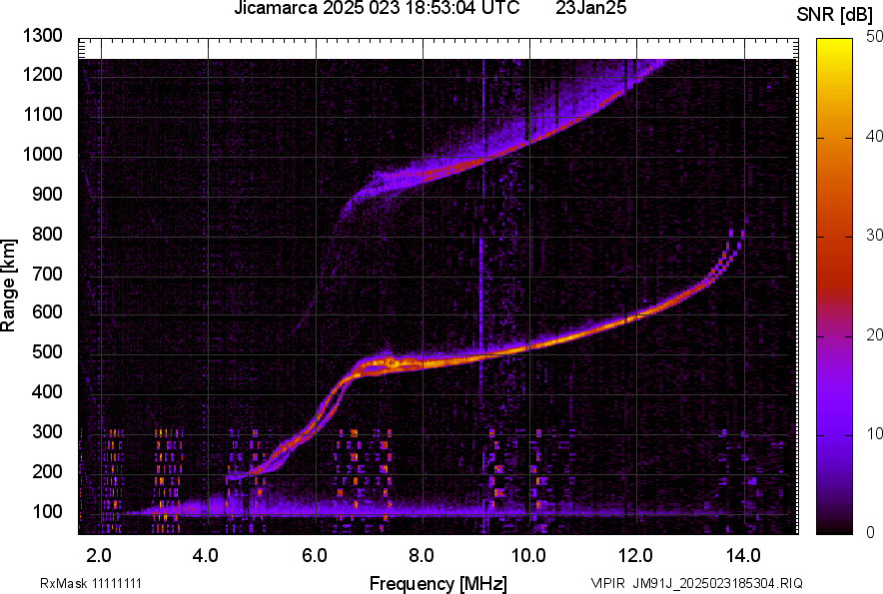Click the 'Range [km]' axis label
883x594 pixels.
tap(8, 286)
